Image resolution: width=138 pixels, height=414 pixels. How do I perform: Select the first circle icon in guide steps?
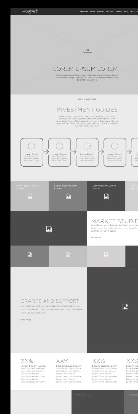coord(32,146)
